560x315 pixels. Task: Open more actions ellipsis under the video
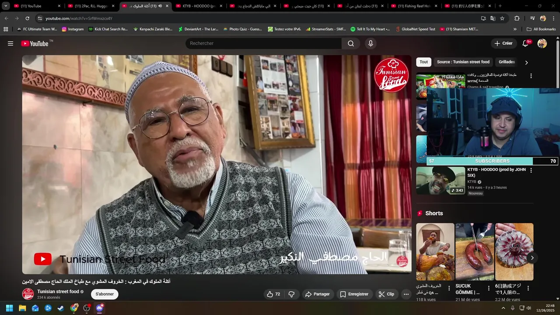[x=406, y=294]
